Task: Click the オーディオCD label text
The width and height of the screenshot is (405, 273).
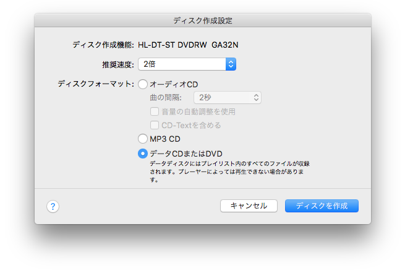Action: (173, 84)
